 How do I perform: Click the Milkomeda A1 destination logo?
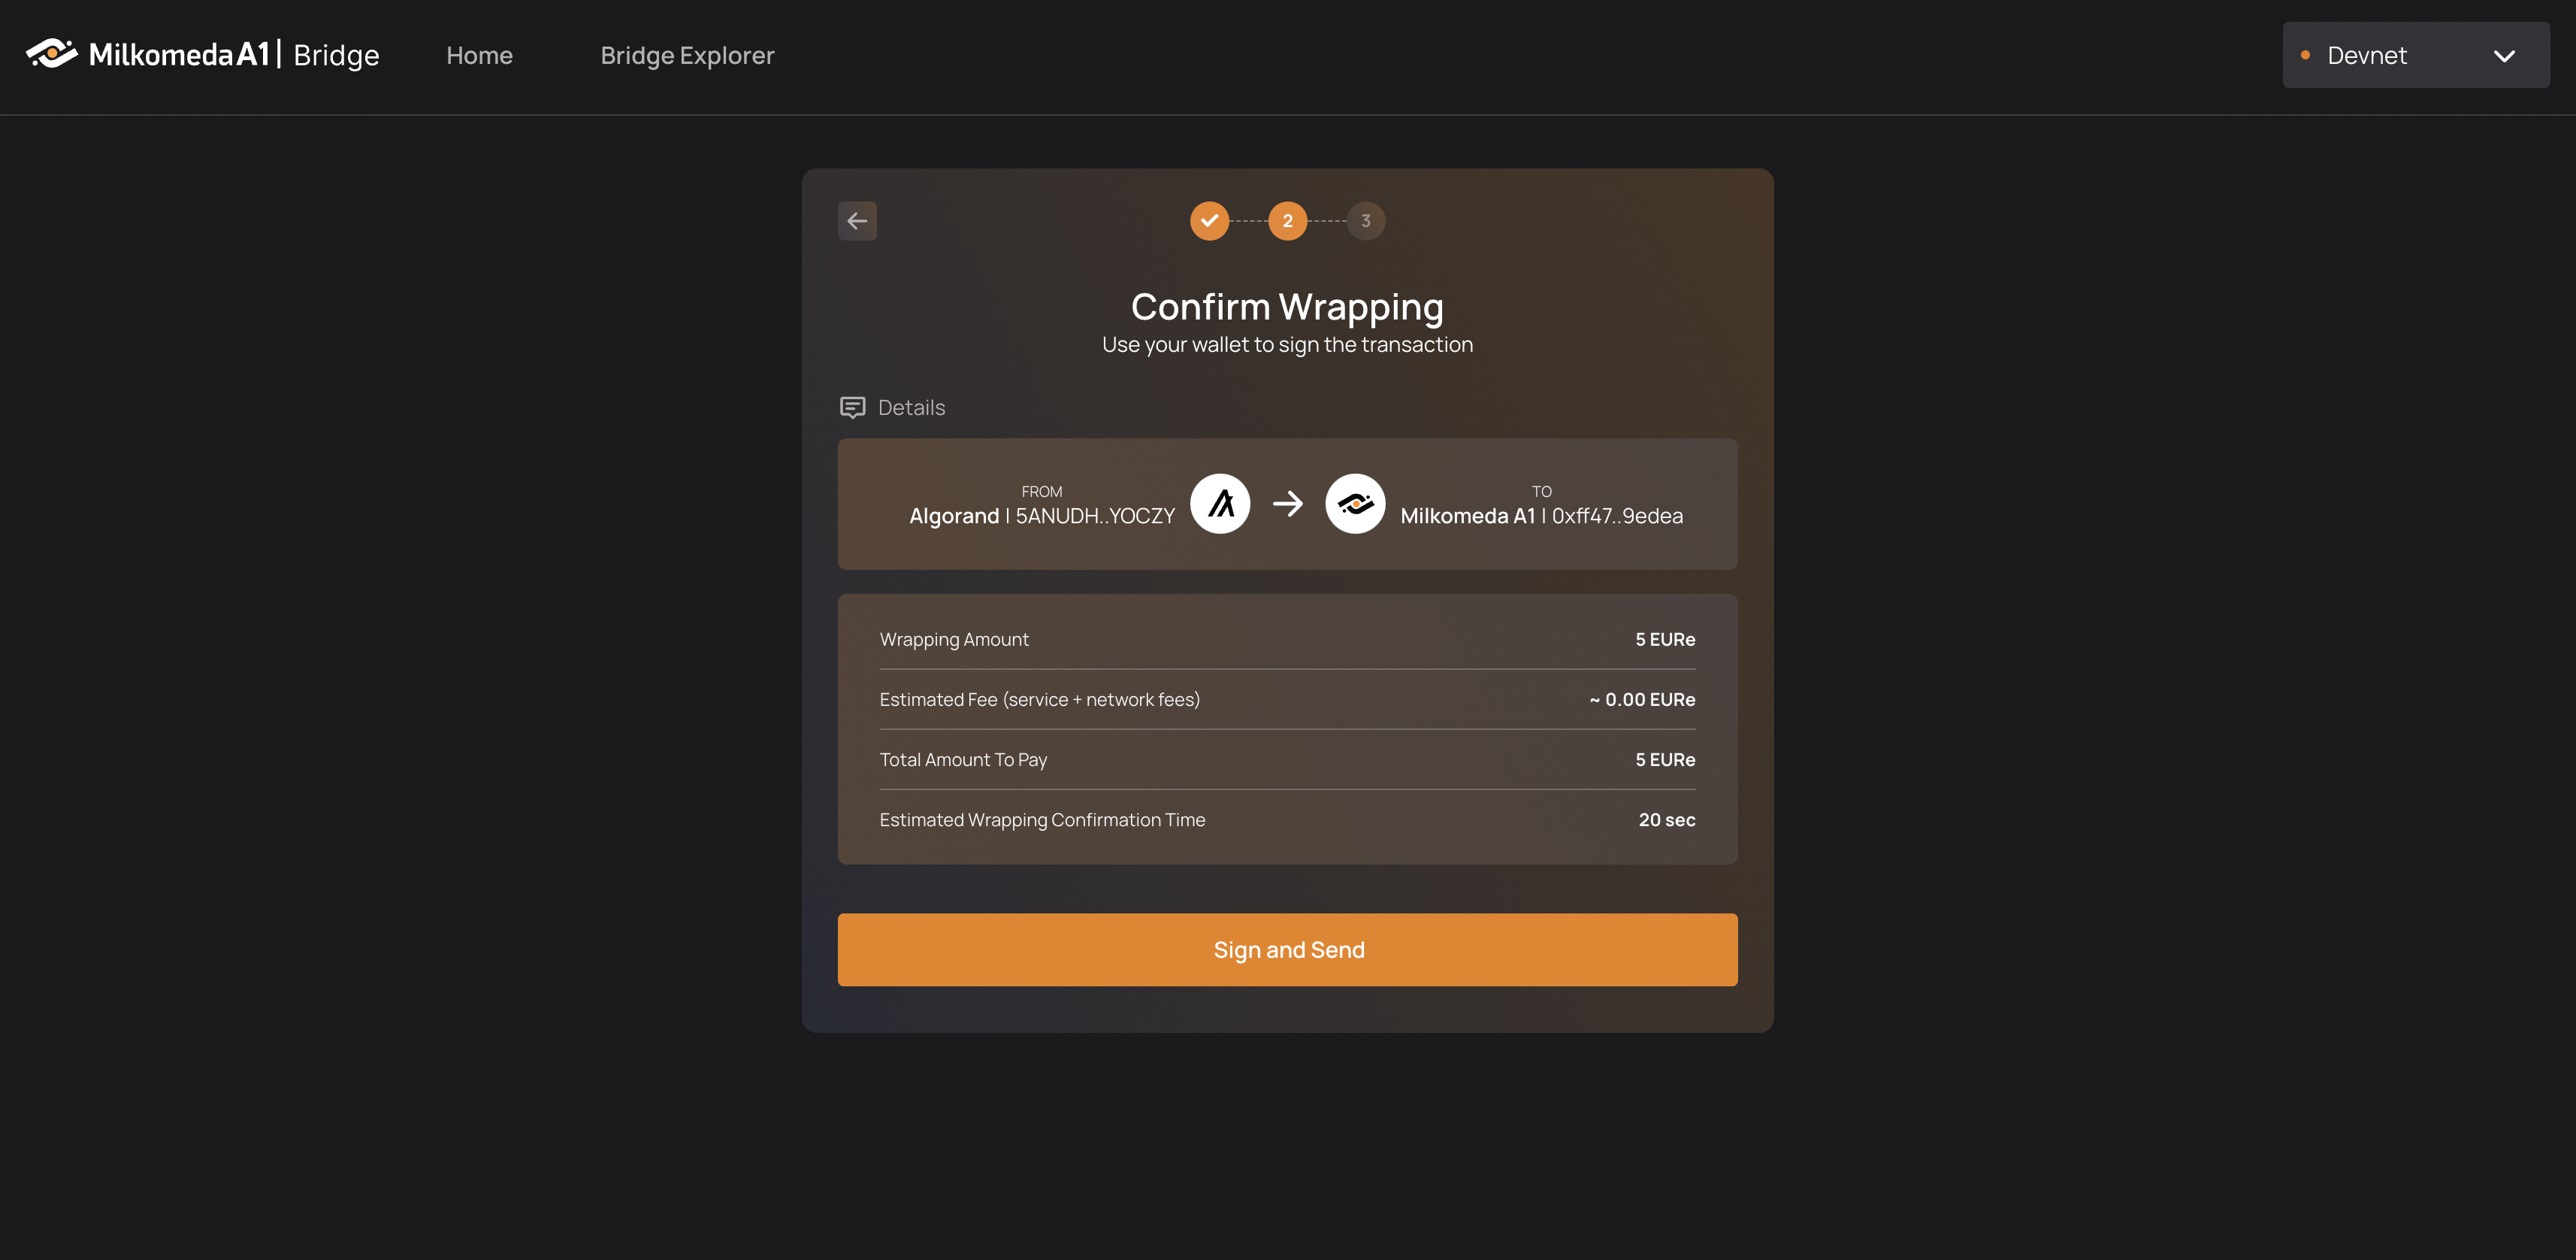click(1355, 504)
